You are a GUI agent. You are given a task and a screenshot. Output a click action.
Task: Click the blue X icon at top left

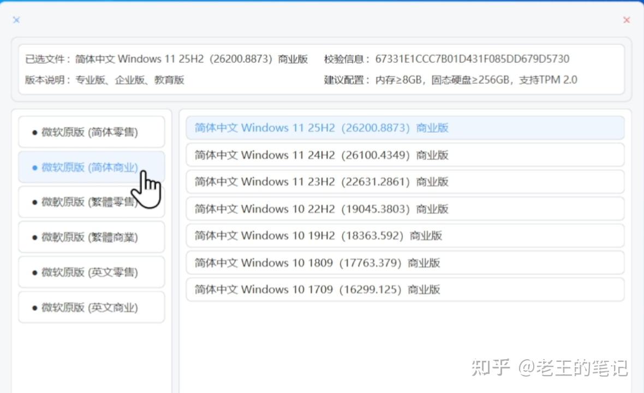point(16,20)
